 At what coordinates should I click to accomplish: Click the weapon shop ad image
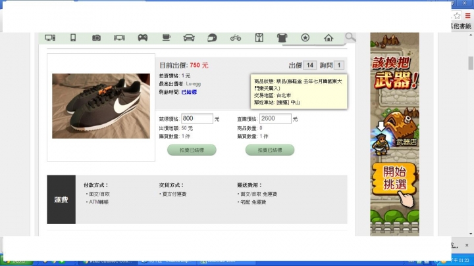tap(395, 133)
